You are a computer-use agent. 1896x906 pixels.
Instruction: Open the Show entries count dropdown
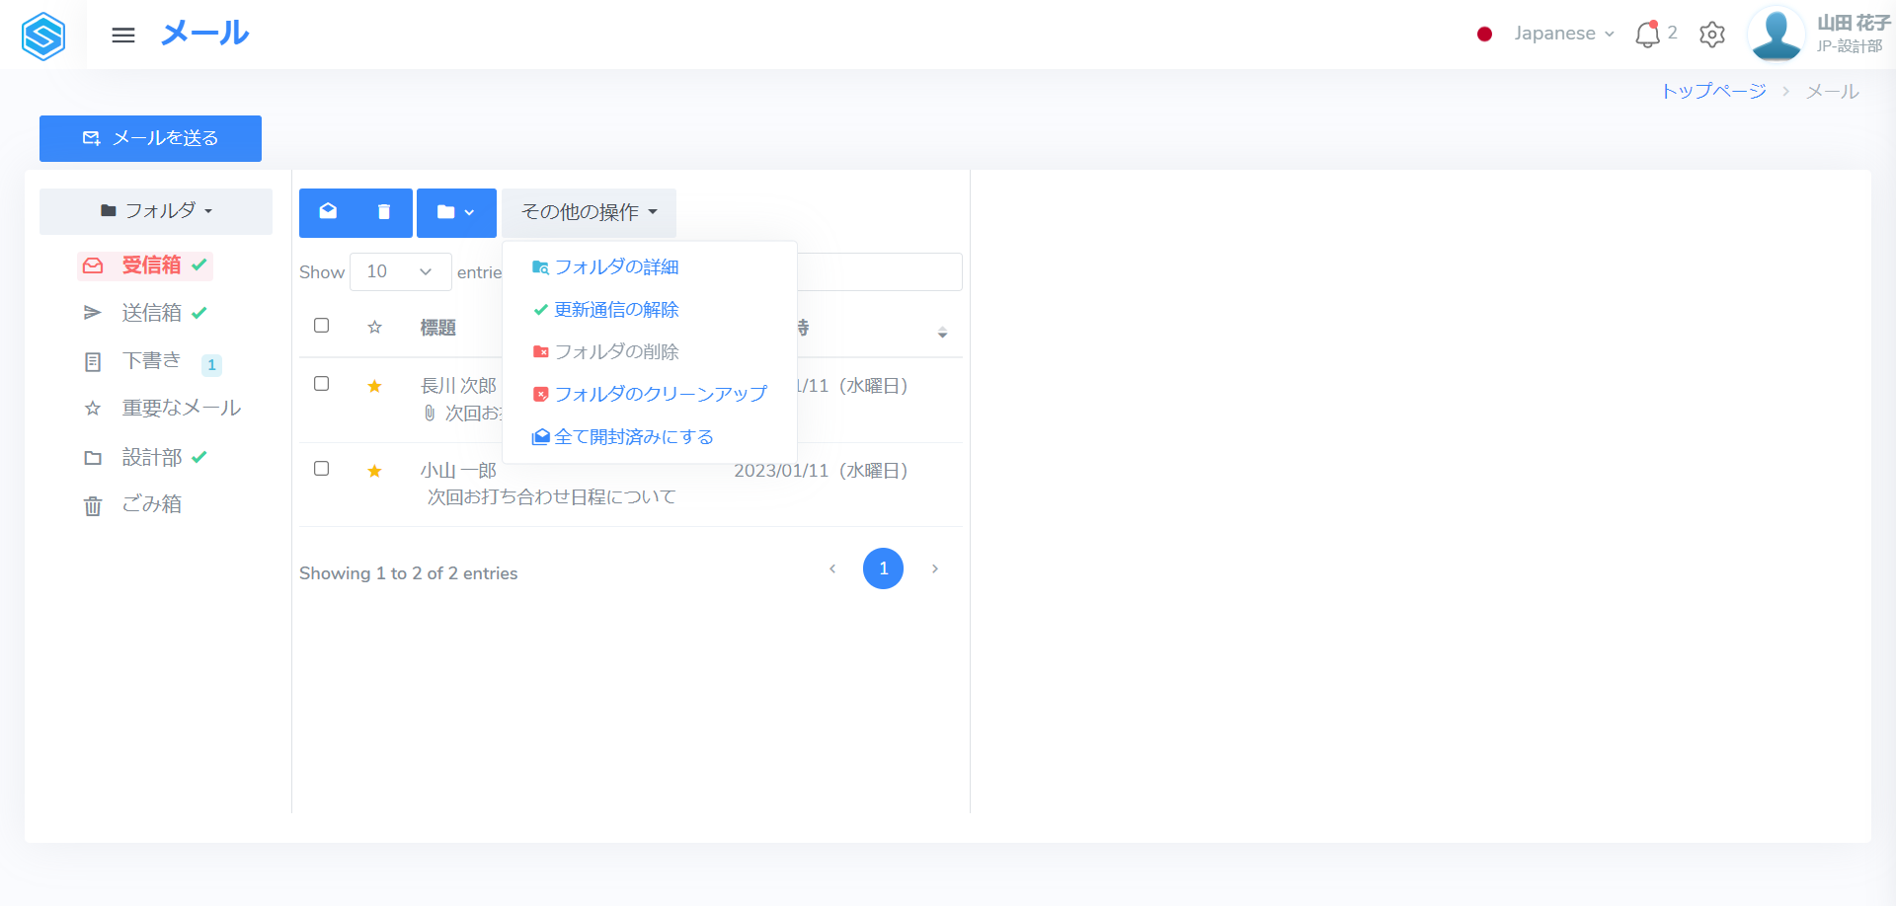tap(400, 271)
